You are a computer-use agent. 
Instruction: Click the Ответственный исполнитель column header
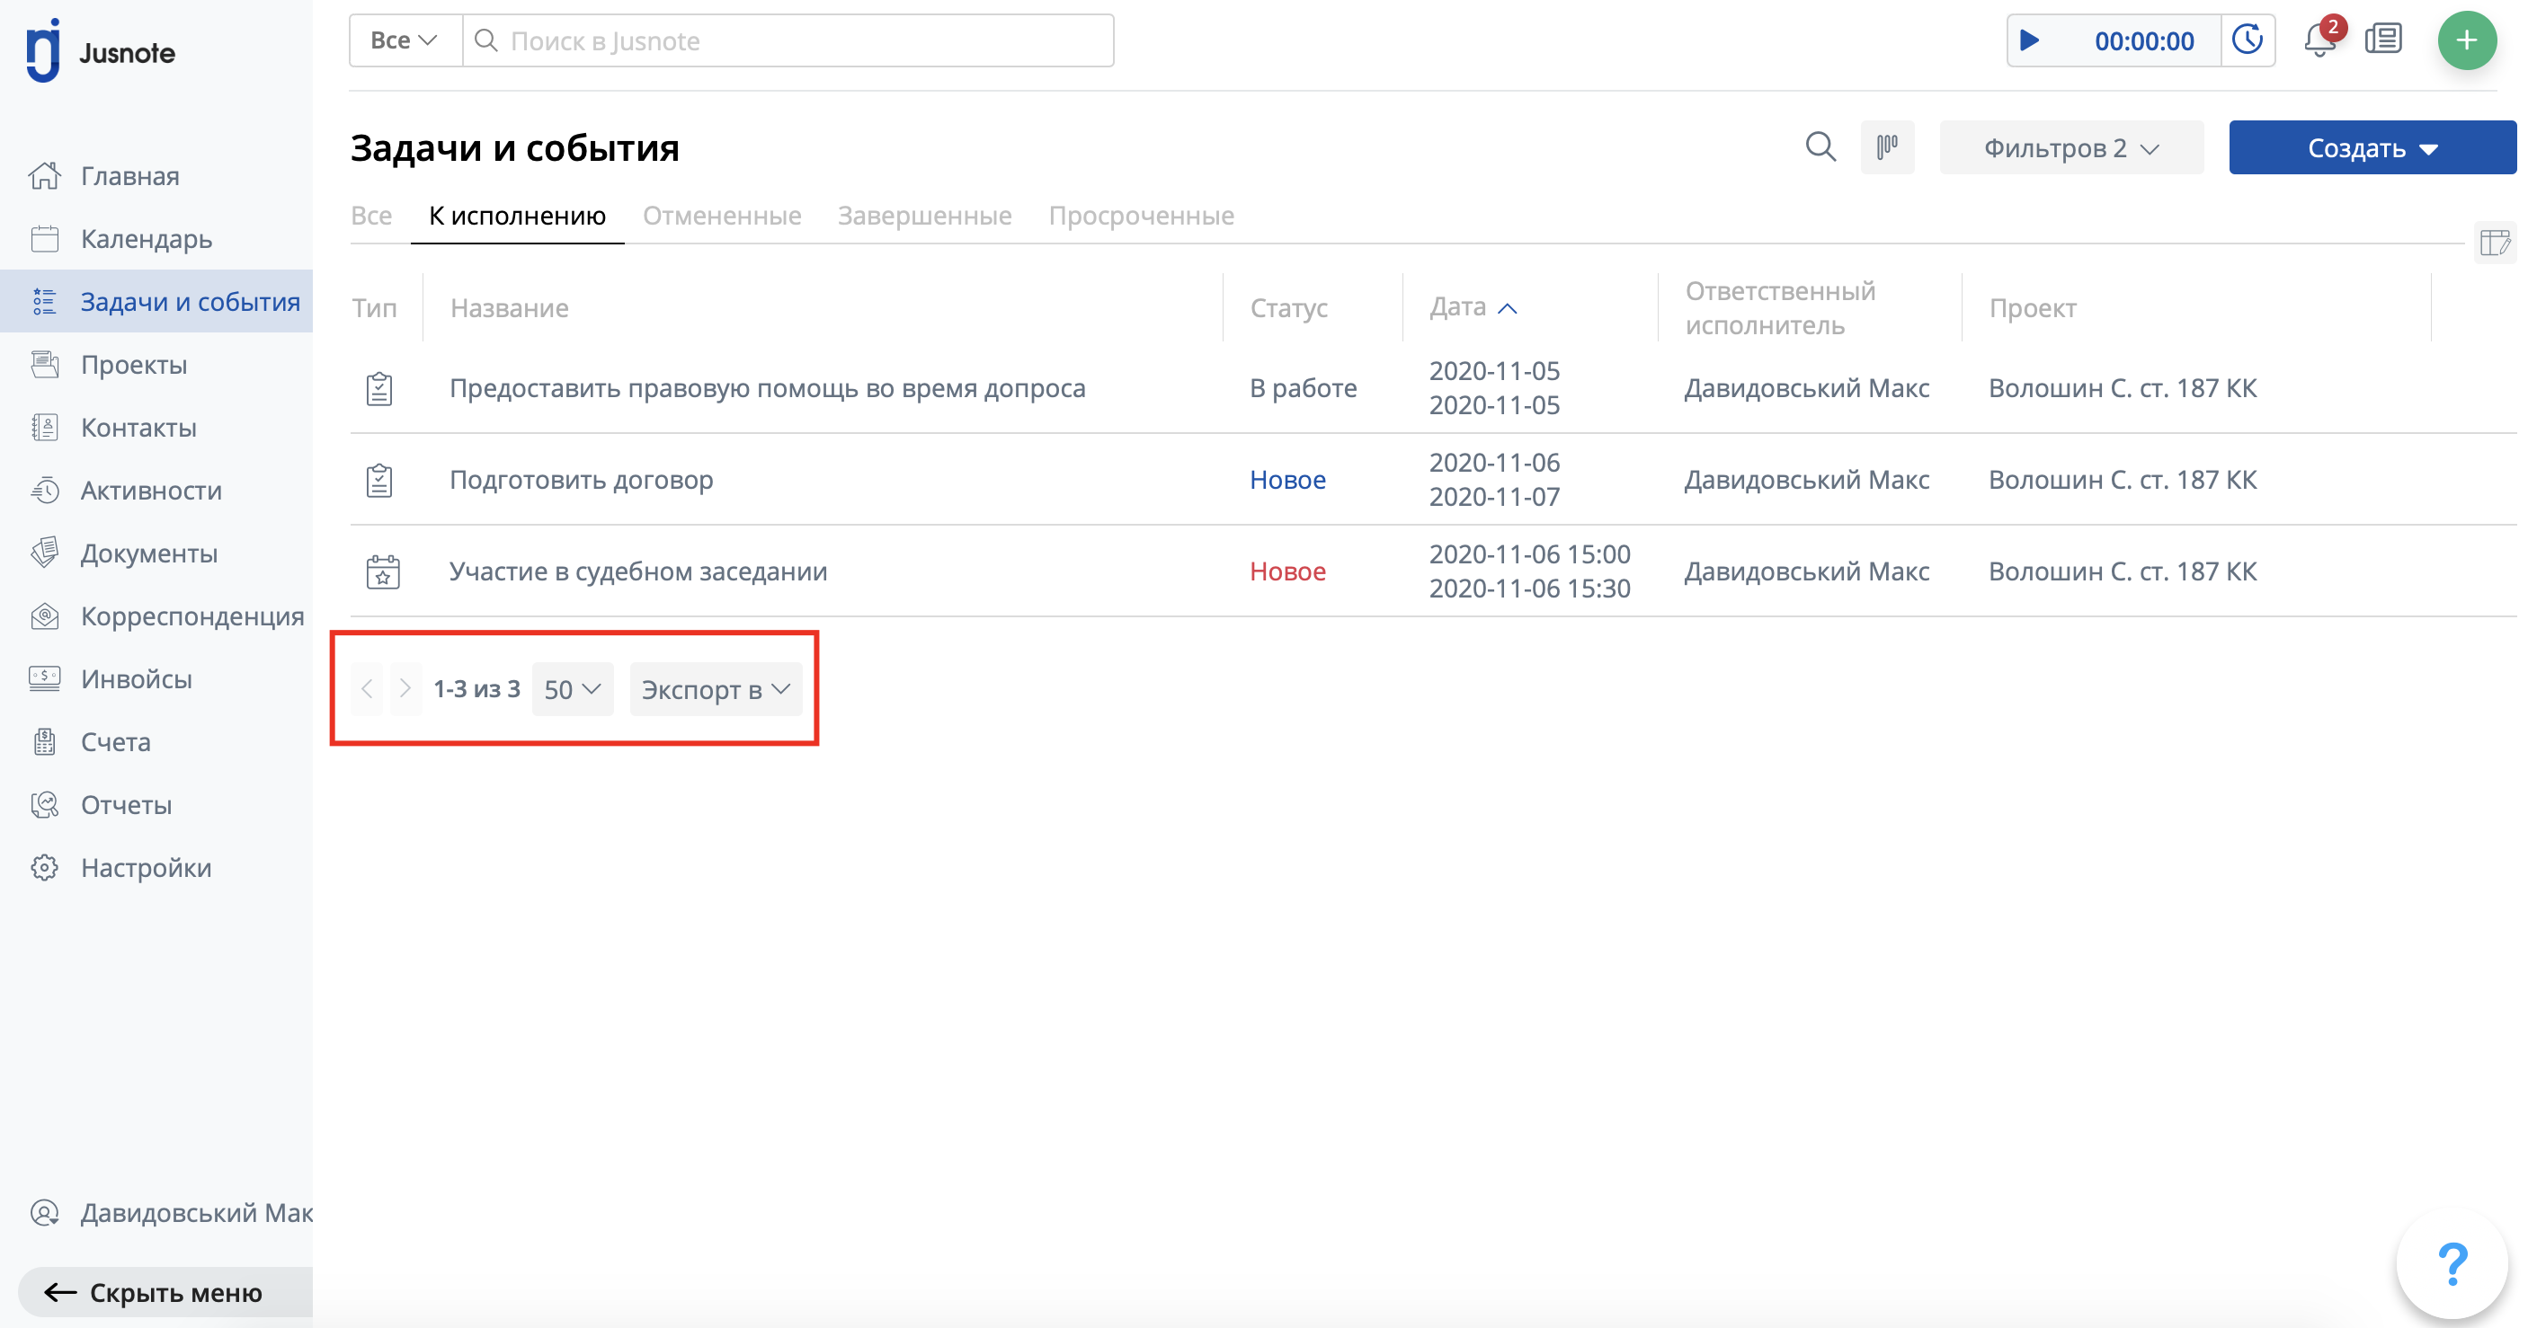pyautogui.click(x=1780, y=308)
